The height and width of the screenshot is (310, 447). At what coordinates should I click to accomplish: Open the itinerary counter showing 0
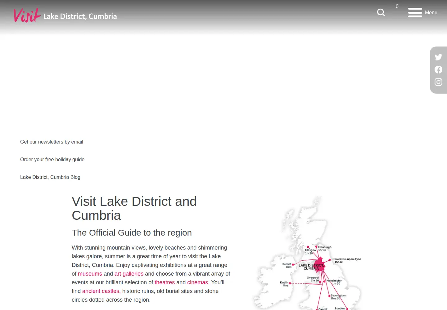[x=397, y=6]
